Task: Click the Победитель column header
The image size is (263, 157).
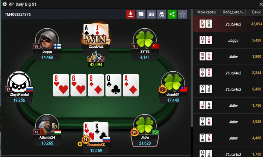Action: coord(233,12)
